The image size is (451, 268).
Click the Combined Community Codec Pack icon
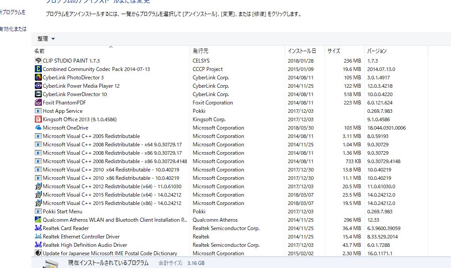[38, 69]
